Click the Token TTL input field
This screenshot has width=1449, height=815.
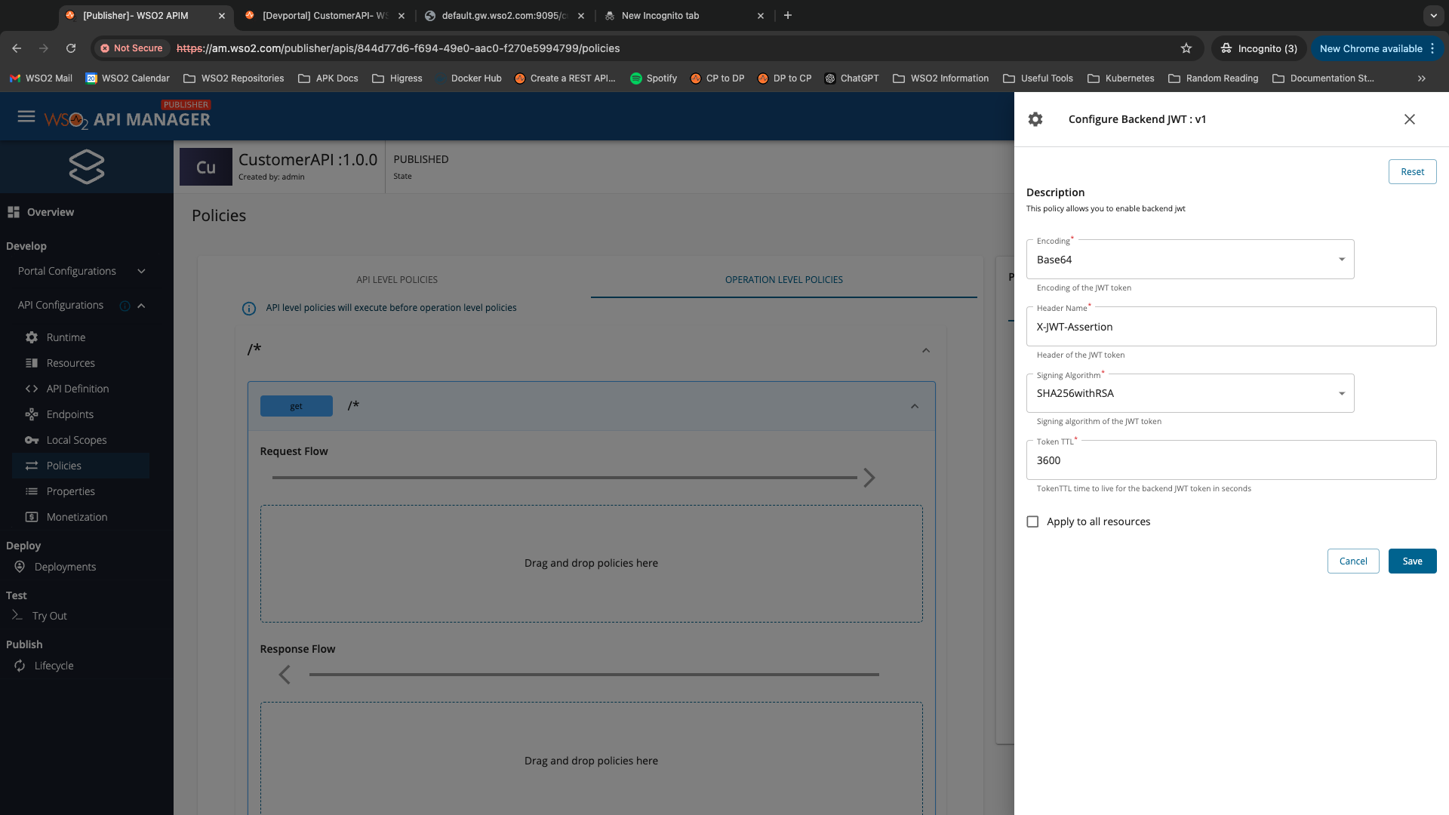pyautogui.click(x=1231, y=460)
